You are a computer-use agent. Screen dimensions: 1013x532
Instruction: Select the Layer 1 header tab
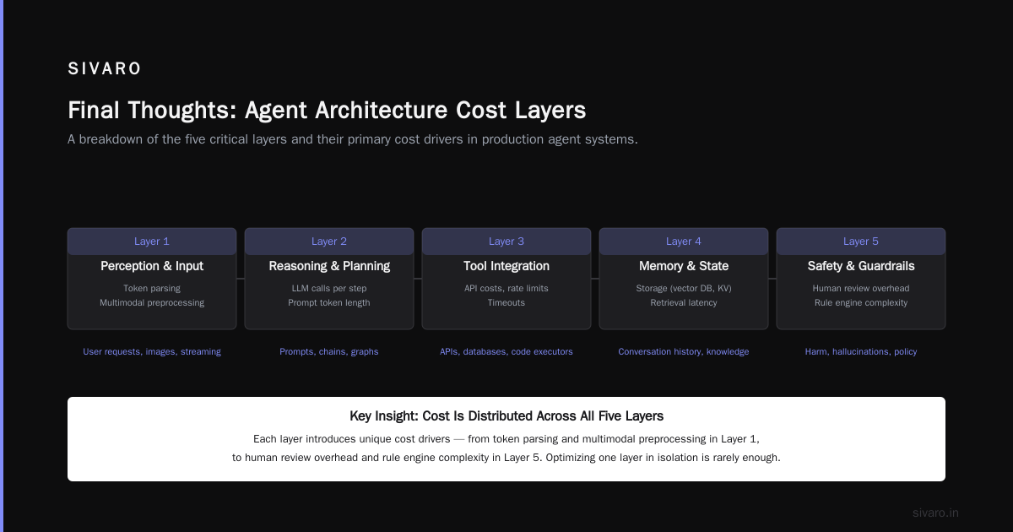coord(152,242)
